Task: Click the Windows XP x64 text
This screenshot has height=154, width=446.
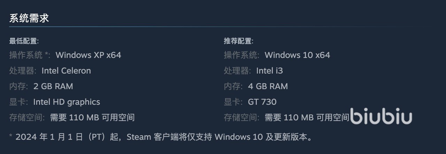Action: 88,55
